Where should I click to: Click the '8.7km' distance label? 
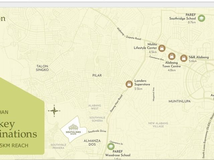192,22
